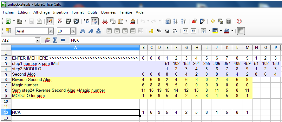Open the Affichage menu

pyautogui.click(x=41, y=12)
